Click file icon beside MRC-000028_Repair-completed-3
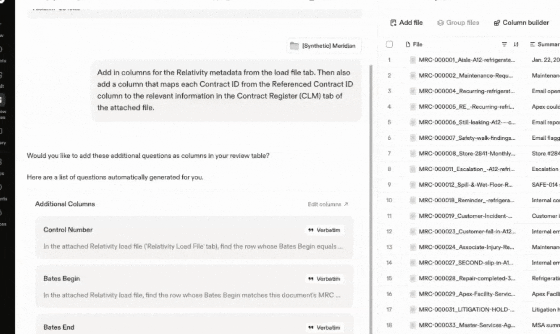This screenshot has width=560, height=334. [413, 278]
